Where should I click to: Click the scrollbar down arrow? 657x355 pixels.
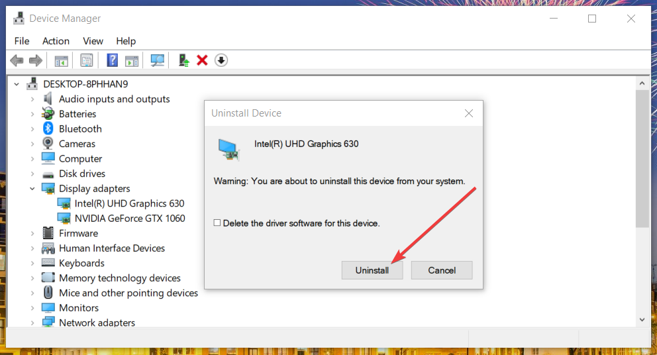[x=642, y=320]
